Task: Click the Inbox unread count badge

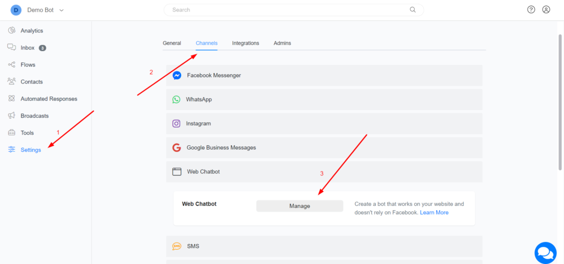Action: click(x=42, y=48)
